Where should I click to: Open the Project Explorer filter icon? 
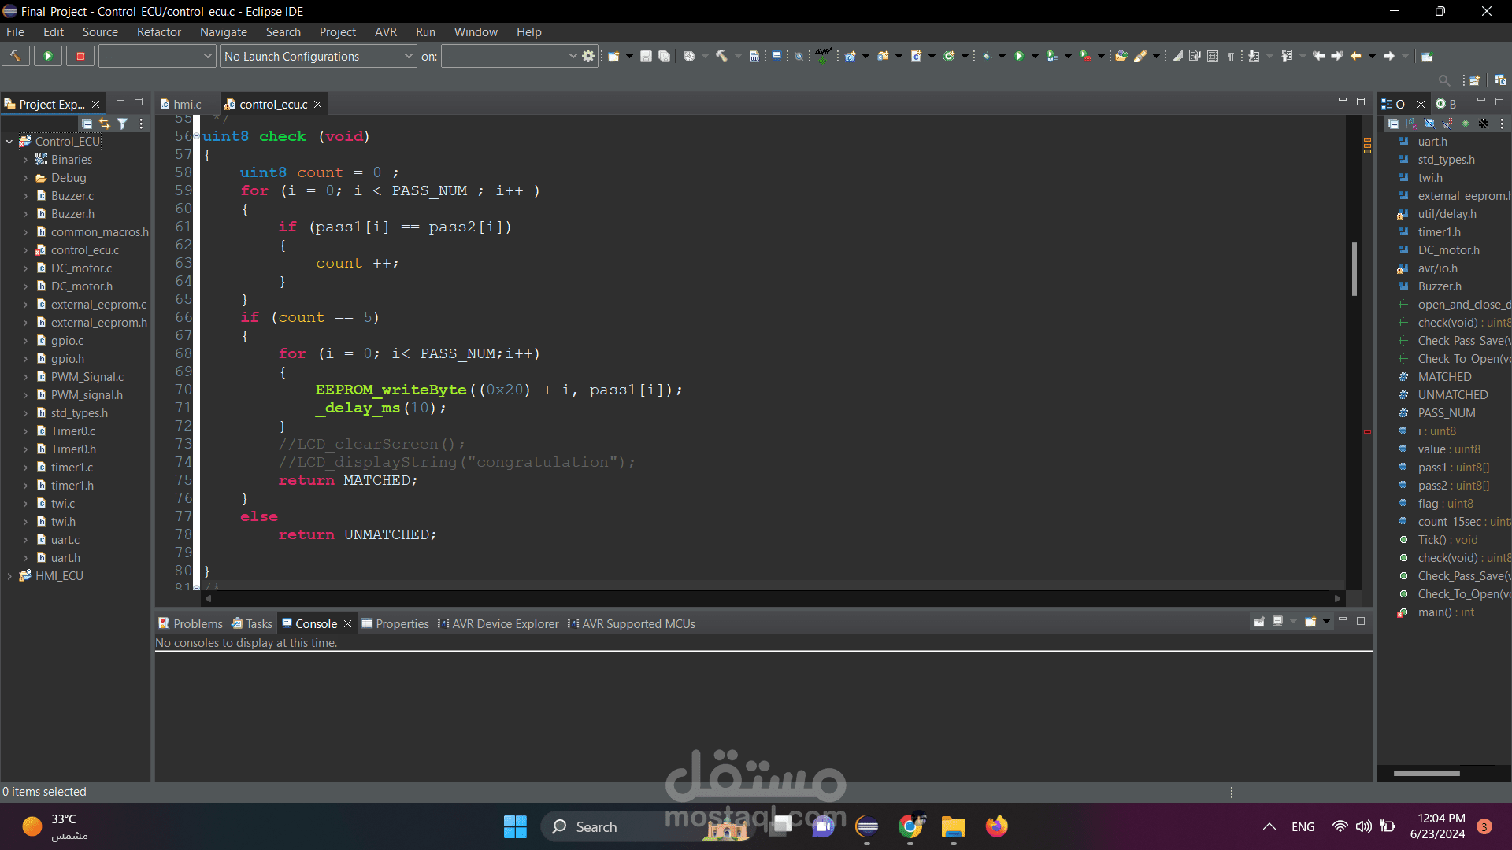coord(122,124)
